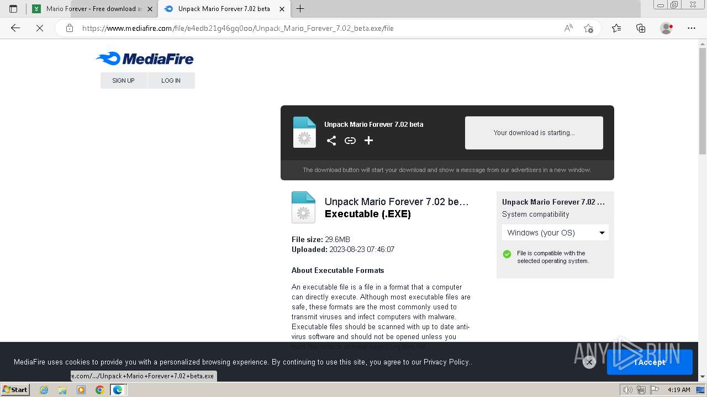The height and width of the screenshot is (397, 707).
Task: Click the Uploaded: 2023-08-23 07:46:07 text
Action: (x=343, y=250)
